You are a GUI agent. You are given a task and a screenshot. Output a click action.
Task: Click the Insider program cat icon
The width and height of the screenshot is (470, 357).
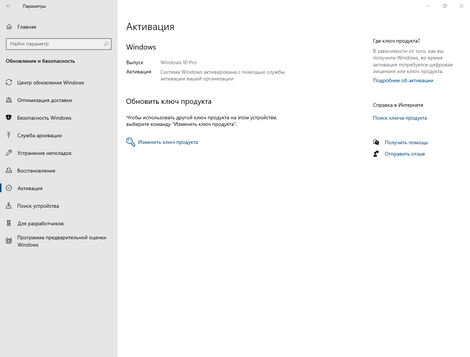tap(9, 241)
